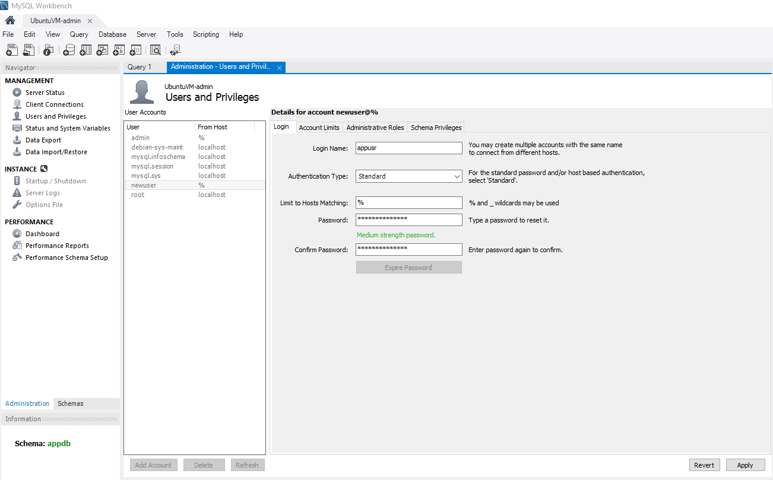Select the mysql.infoschema account row
Image resolution: width=773 pixels, height=480 pixels.
pyautogui.click(x=195, y=157)
